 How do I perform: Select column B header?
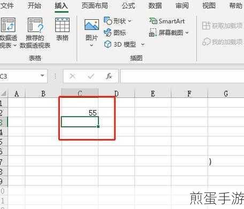pos(43,94)
